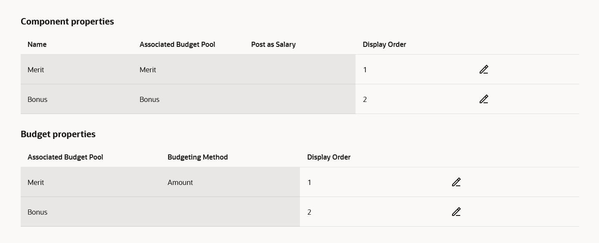599x243 pixels.
Task: Click Display Order header in Component properties
Action: [x=384, y=44]
